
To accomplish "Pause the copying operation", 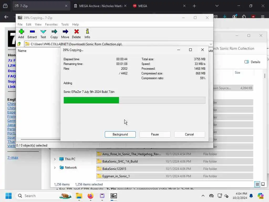I will pos(155,134).
